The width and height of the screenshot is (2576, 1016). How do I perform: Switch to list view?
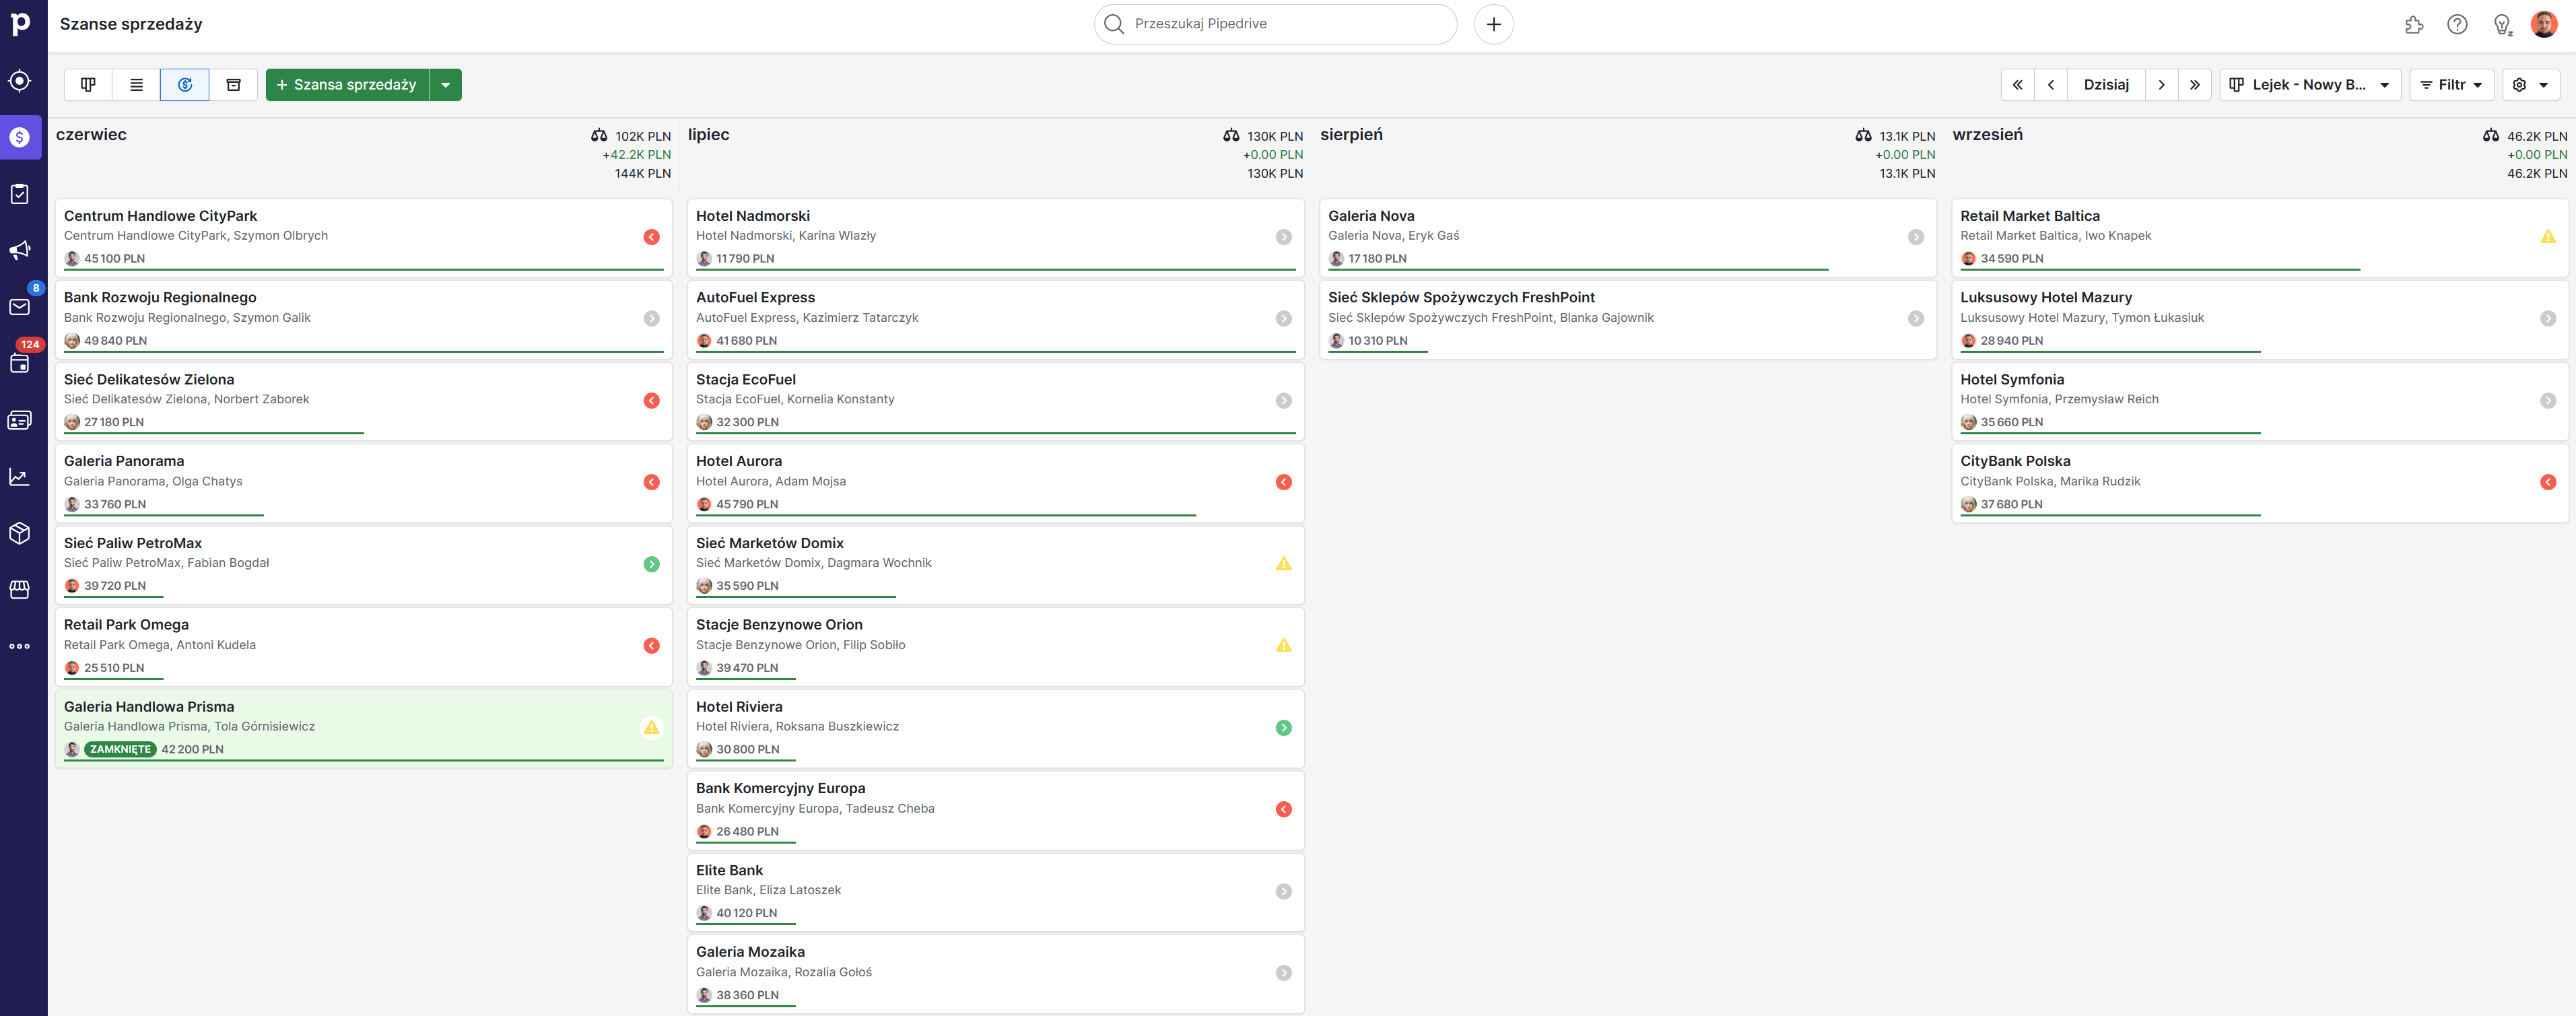(137, 85)
